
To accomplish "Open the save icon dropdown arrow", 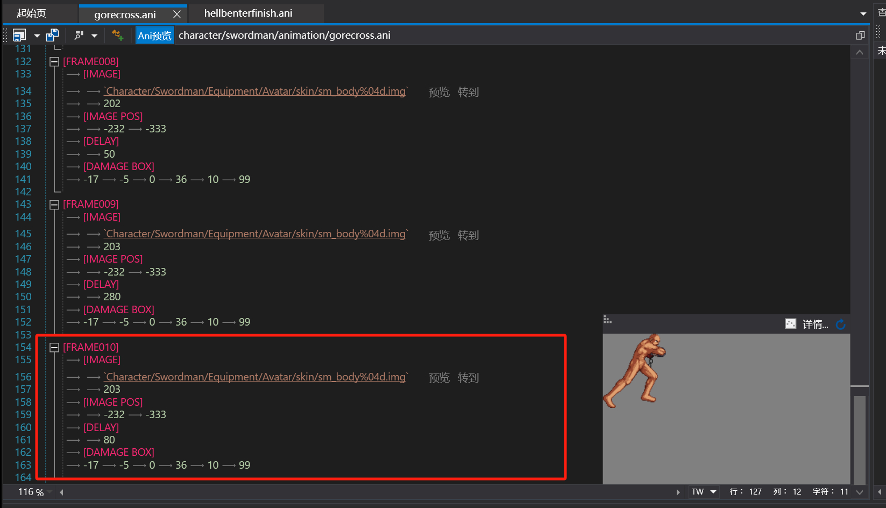I will [x=37, y=36].
